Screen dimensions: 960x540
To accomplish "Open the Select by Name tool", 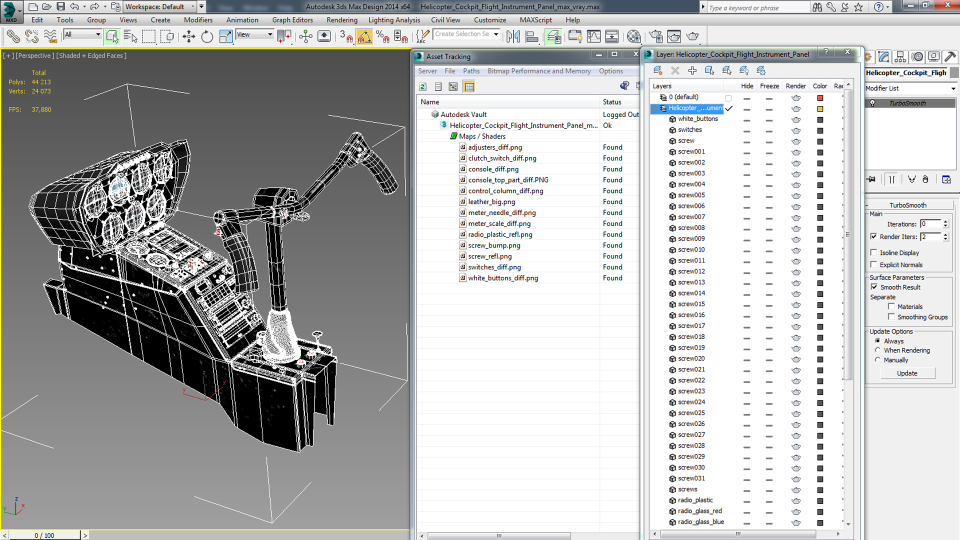I will tap(130, 36).
